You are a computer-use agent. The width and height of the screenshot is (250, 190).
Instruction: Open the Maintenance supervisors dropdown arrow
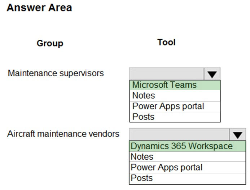(x=212, y=74)
